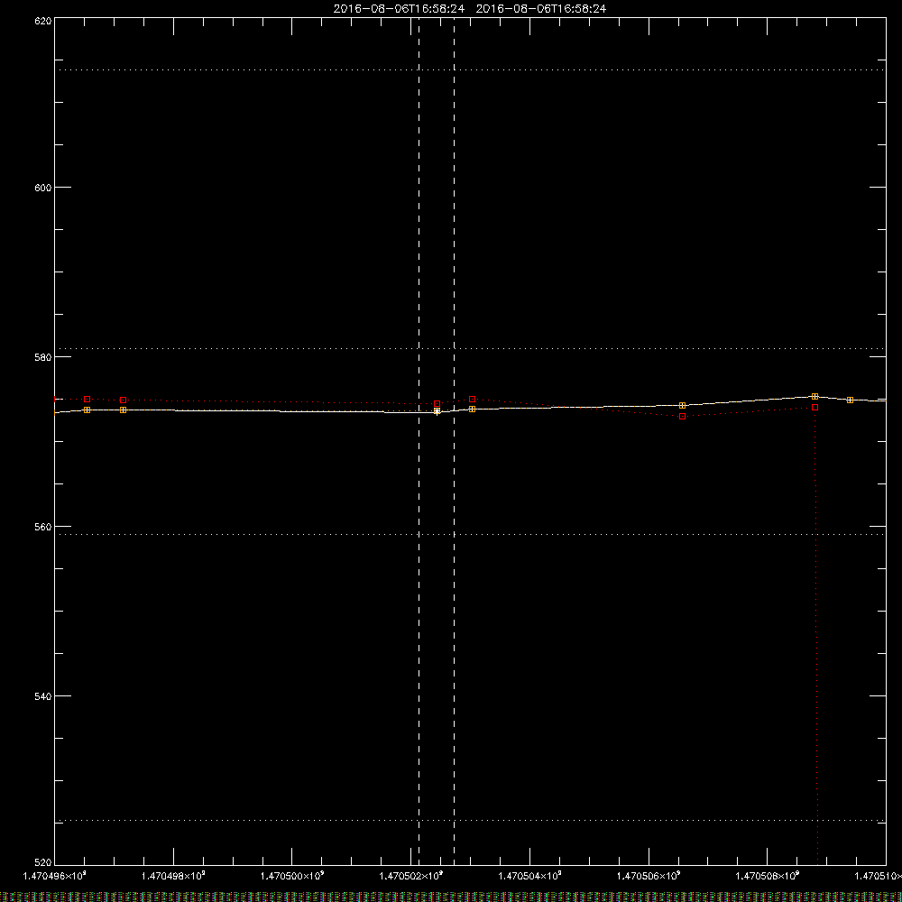Image resolution: width=902 pixels, height=902 pixels.
Task: Select the red square marker above the white star
Action: coord(437,404)
